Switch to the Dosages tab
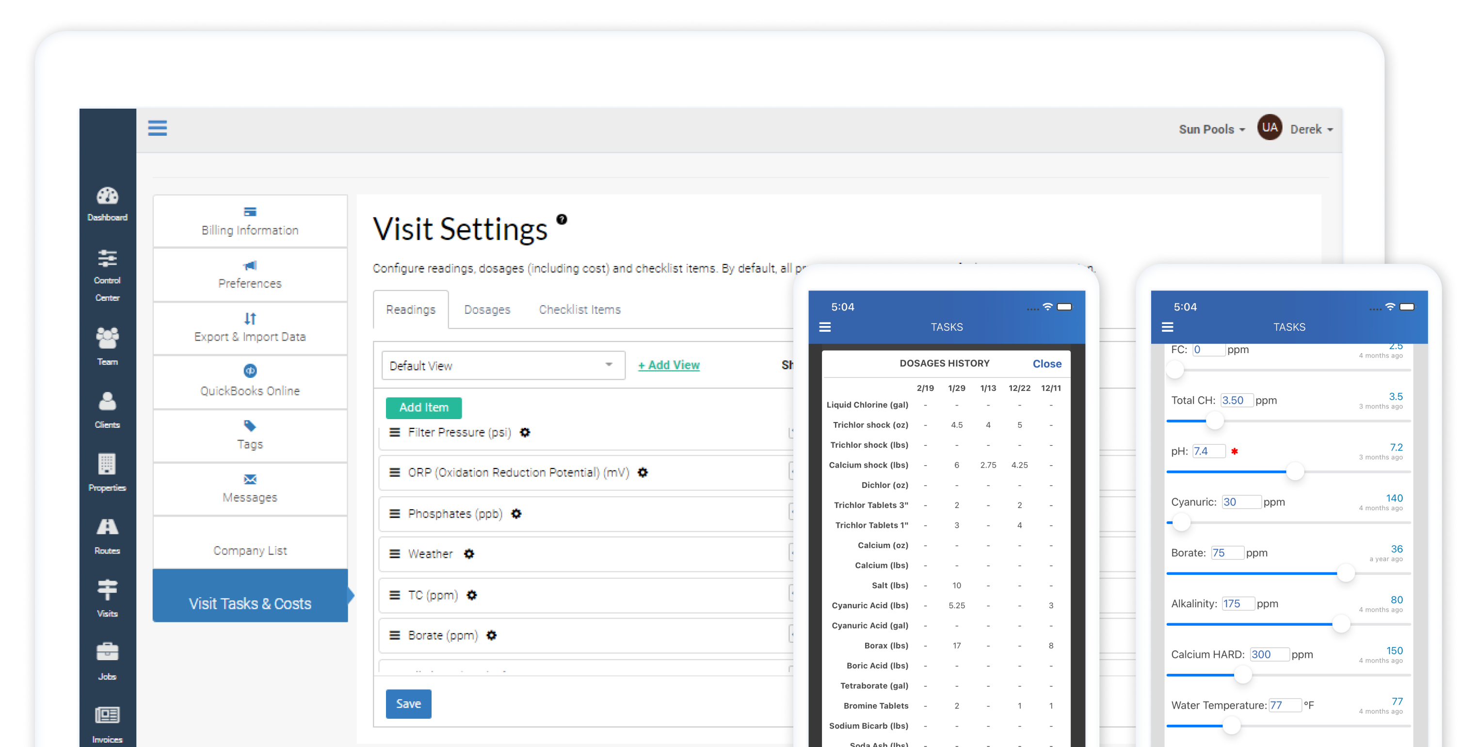This screenshot has width=1478, height=747. 486,310
